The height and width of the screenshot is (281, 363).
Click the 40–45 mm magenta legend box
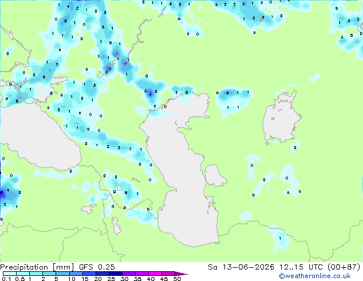(155, 274)
